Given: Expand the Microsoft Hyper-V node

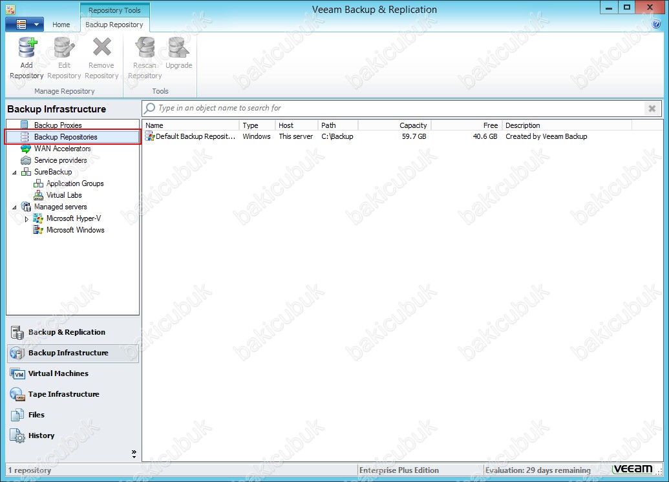Looking at the screenshot, I should pyautogui.click(x=27, y=219).
